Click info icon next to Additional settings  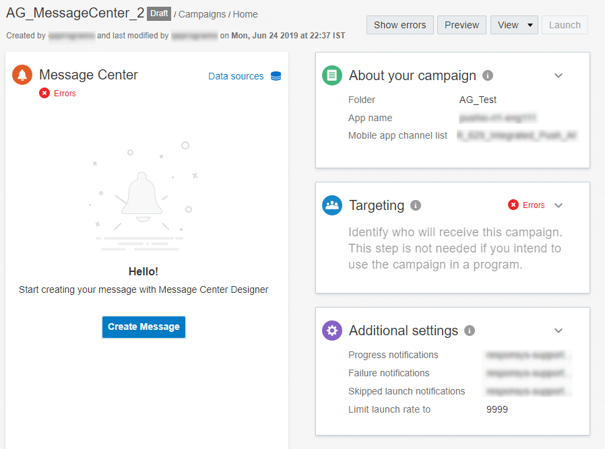(x=470, y=331)
